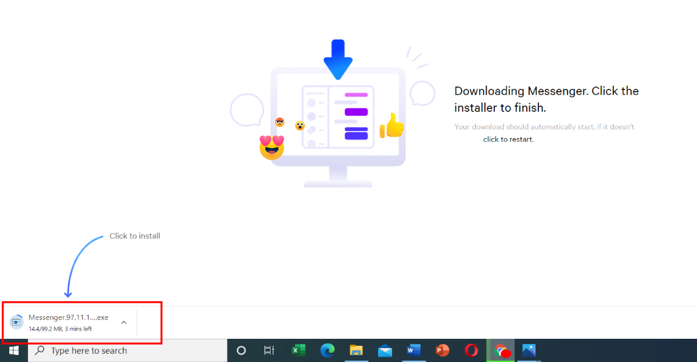Launch PowerPoint from the taskbar
The image size is (697, 362).
(443, 350)
